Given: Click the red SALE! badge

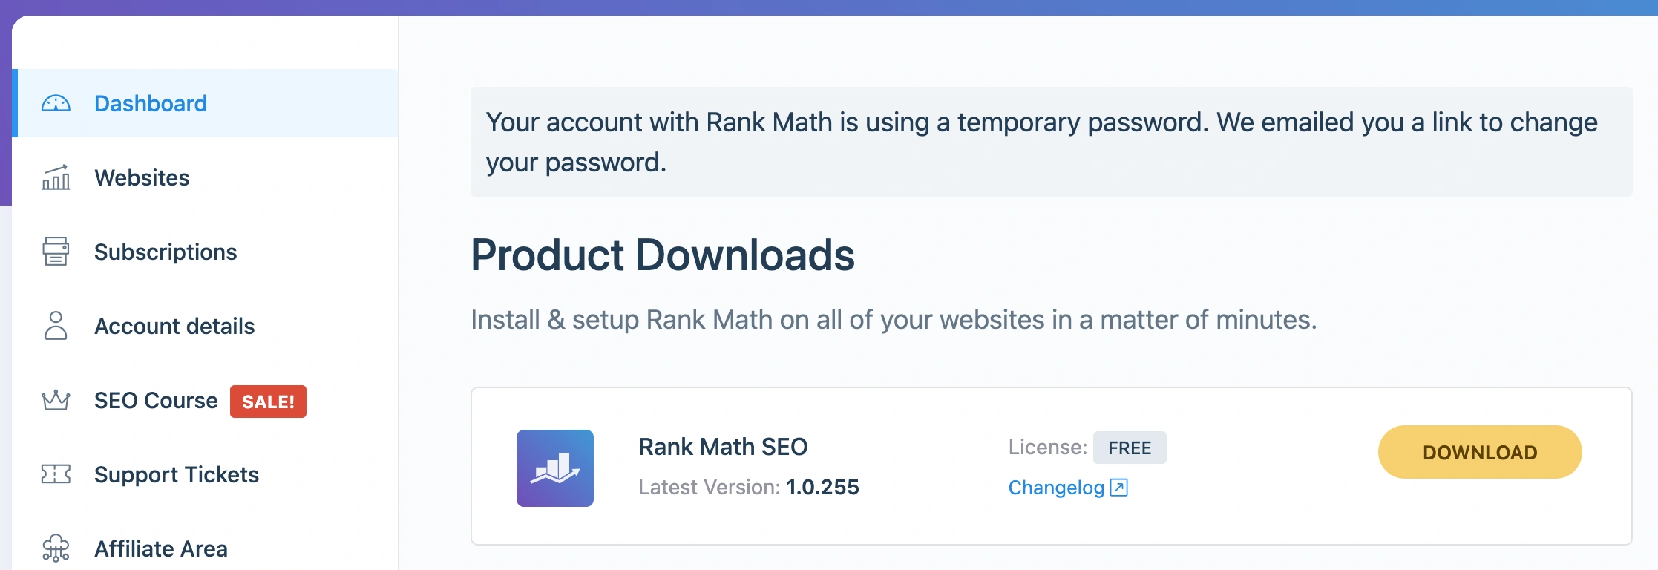Looking at the screenshot, I should point(268,402).
